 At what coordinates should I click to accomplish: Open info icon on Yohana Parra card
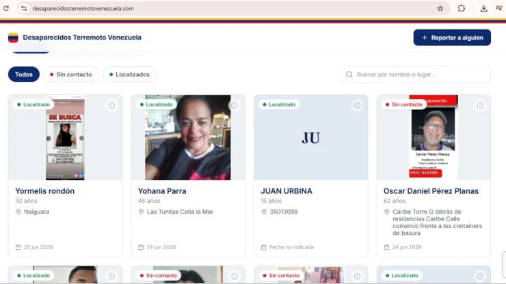coord(235,105)
